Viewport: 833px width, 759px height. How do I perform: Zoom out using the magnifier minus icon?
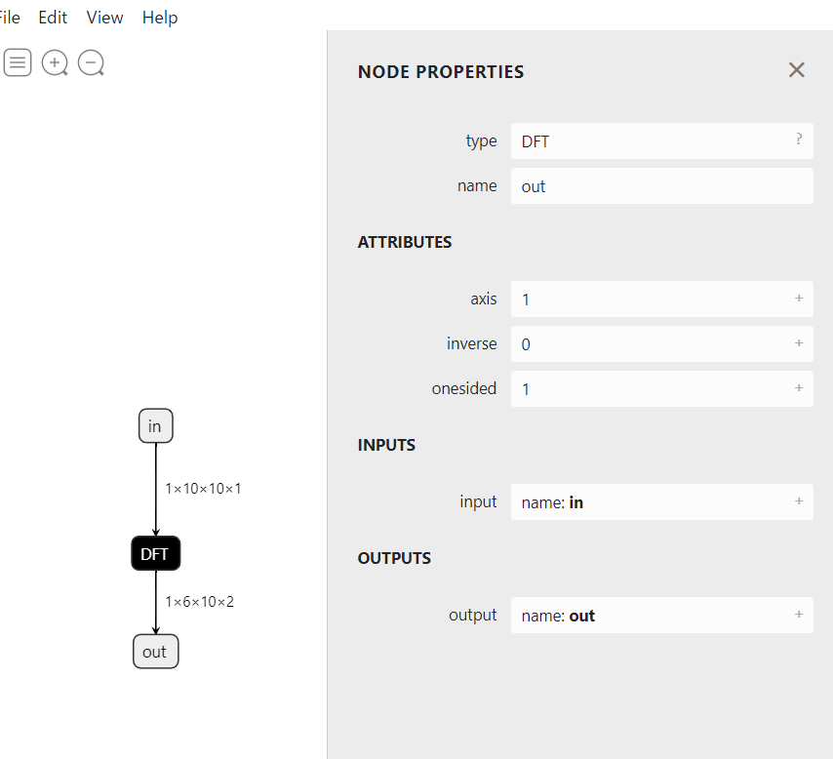pyautogui.click(x=91, y=62)
